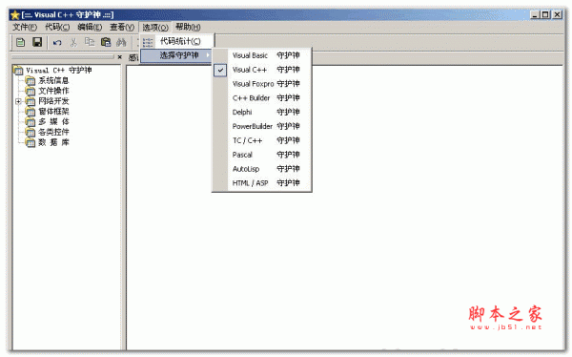Click the copy toolbar icon
Screen dimensions: 572x357
click(x=90, y=42)
